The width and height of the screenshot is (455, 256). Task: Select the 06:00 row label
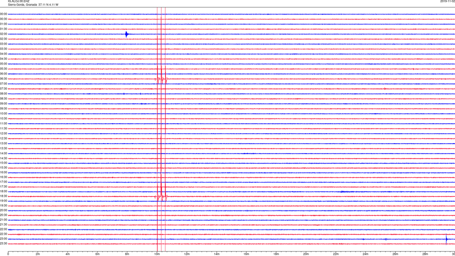point(3,74)
